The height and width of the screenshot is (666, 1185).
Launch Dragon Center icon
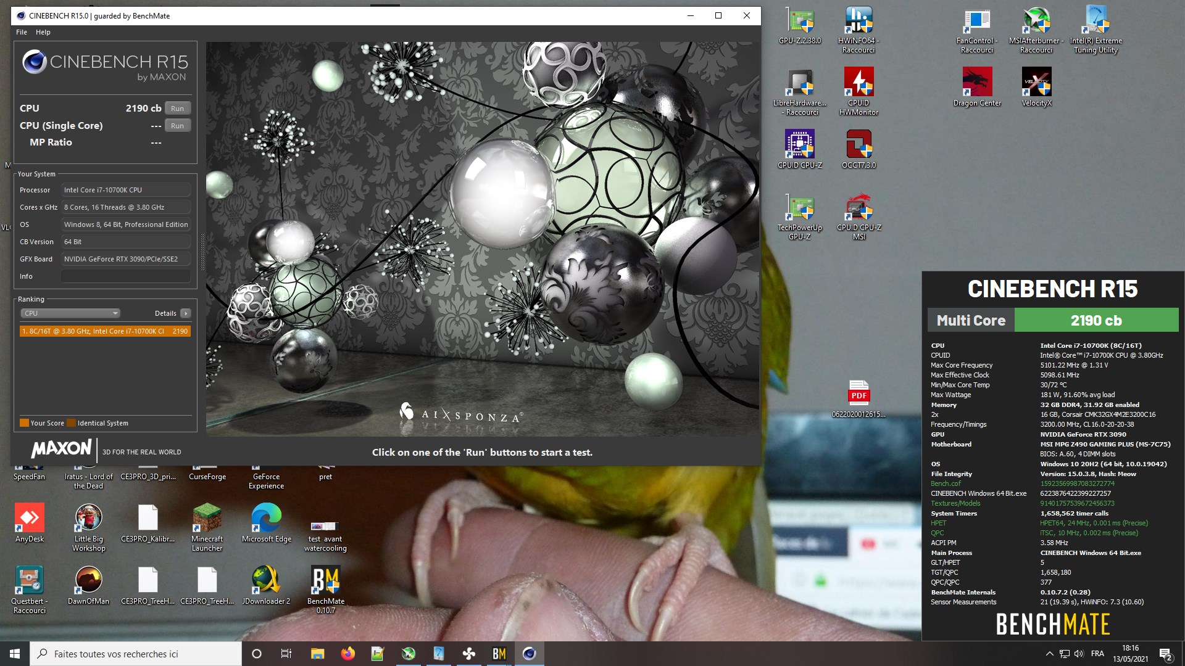coord(977,88)
